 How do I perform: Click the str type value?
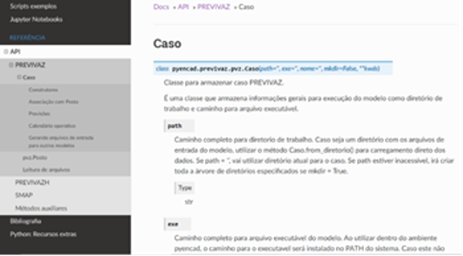point(189,202)
